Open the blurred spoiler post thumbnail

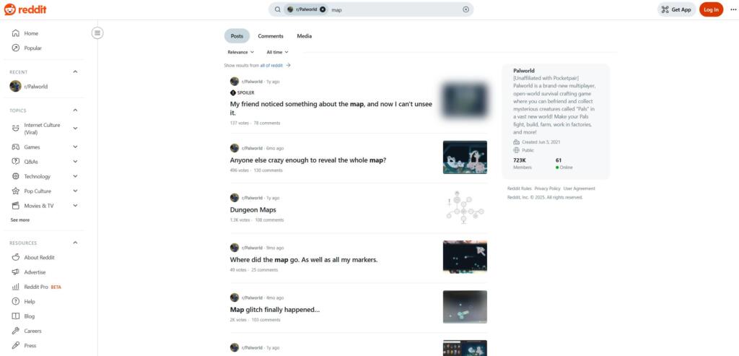pos(465,100)
